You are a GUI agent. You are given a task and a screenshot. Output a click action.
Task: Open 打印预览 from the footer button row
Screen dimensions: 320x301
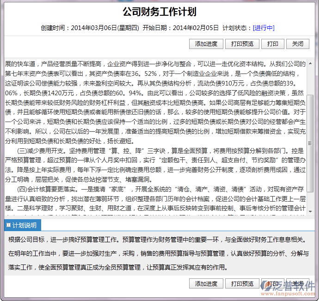pos(242,283)
